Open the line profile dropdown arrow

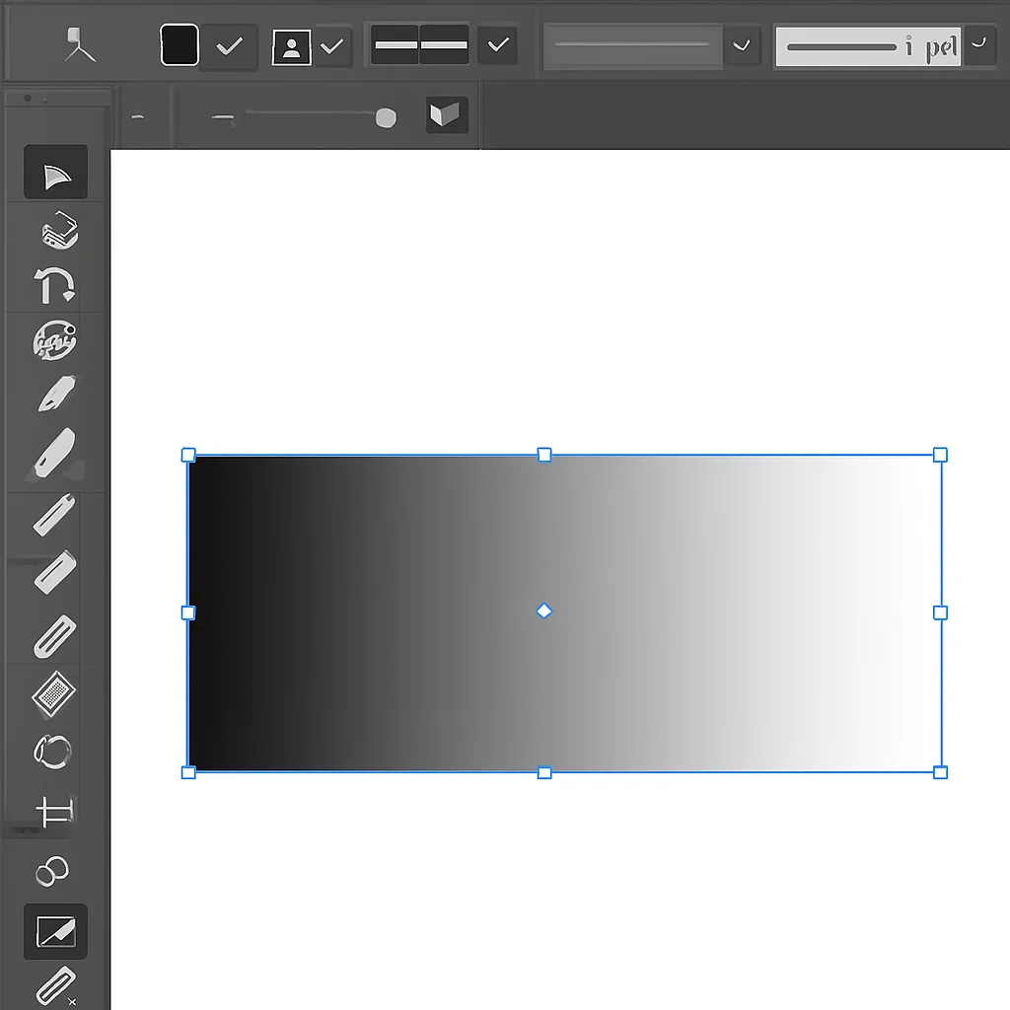tap(742, 45)
